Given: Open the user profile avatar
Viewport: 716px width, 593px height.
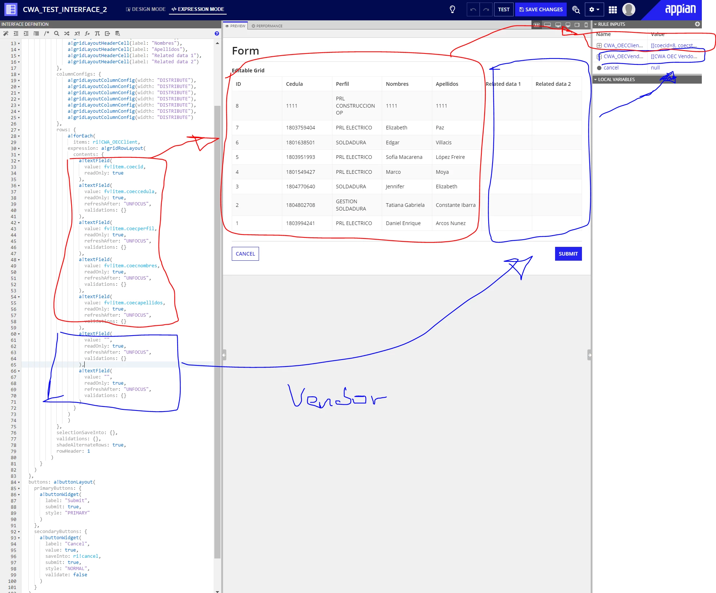Looking at the screenshot, I should pyautogui.click(x=629, y=9).
